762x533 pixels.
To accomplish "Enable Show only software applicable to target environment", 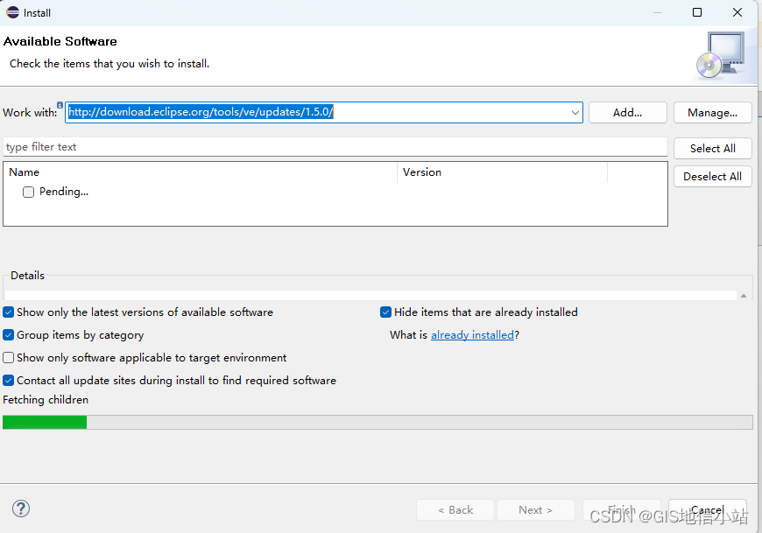I will tap(8, 358).
